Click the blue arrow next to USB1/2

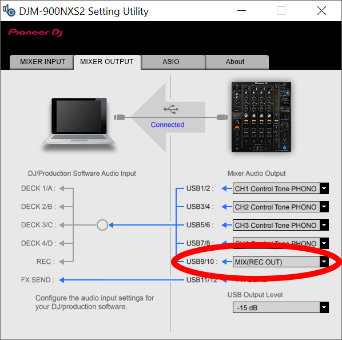pos(226,188)
